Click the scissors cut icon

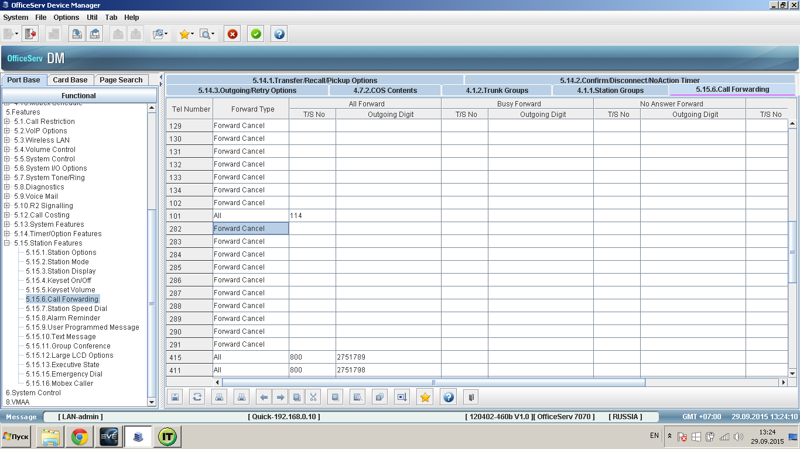pyautogui.click(x=313, y=398)
